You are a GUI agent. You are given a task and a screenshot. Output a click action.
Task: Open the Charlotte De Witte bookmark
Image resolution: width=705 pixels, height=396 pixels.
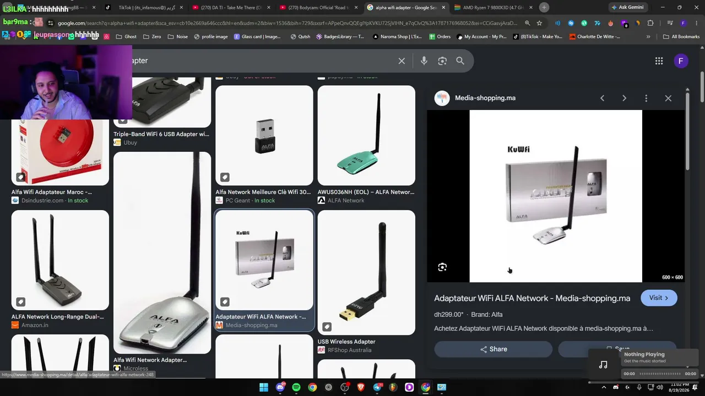coord(595,37)
